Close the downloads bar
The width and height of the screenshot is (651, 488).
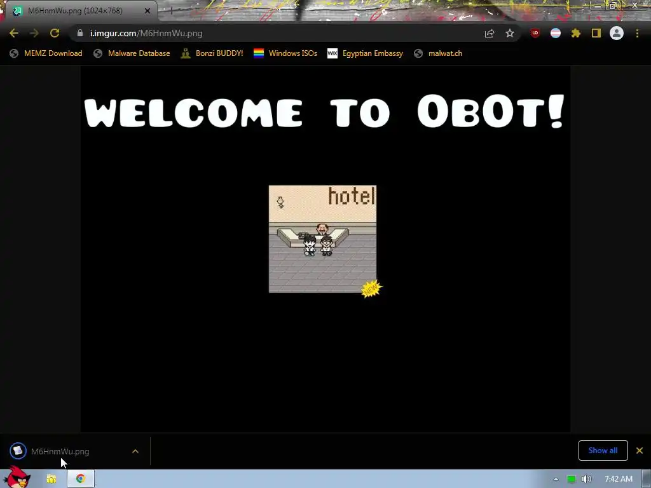tap(640, 451)
